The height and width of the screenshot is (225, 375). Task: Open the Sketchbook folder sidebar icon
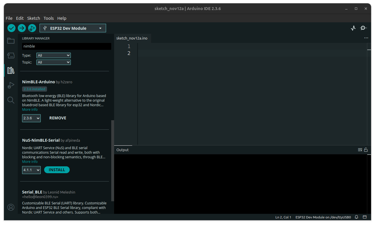(x=11, y=41)
